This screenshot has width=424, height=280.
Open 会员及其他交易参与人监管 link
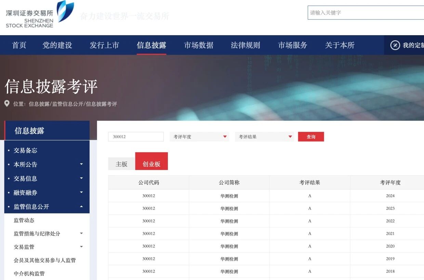(x=44, y=260)
